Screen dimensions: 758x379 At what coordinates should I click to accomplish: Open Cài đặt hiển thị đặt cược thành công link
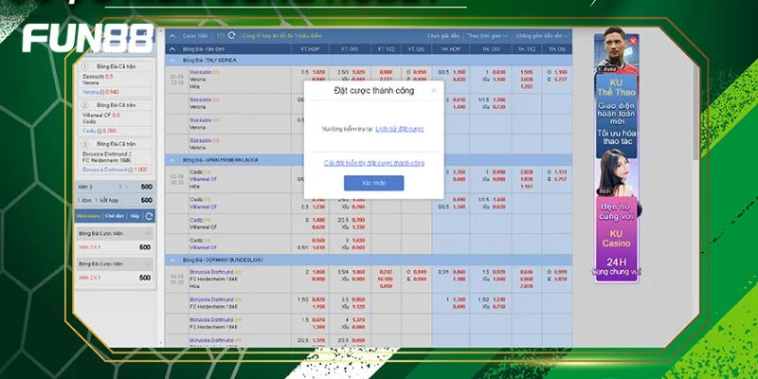pos(373,163)
